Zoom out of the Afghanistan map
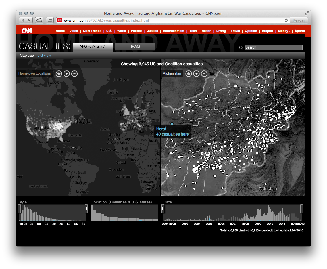 [x=204, y=73]
